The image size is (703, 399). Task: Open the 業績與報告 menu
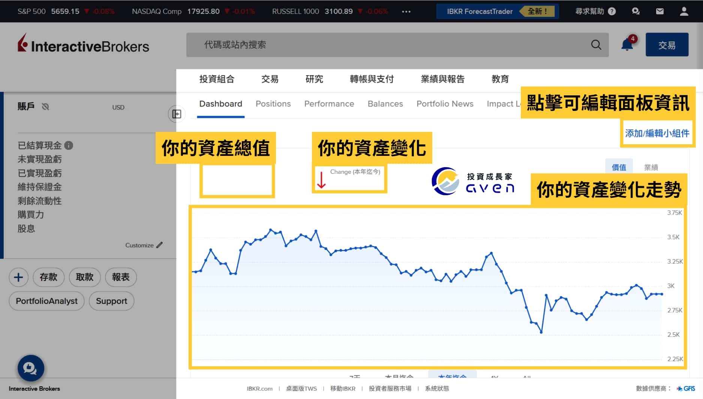tap(442, 79)
